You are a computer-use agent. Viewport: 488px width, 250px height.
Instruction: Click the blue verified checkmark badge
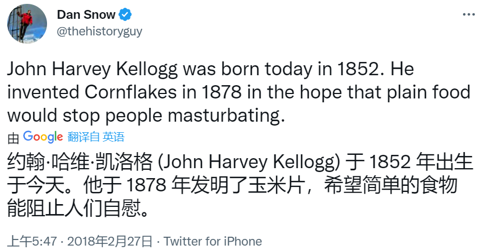[125, 14]
